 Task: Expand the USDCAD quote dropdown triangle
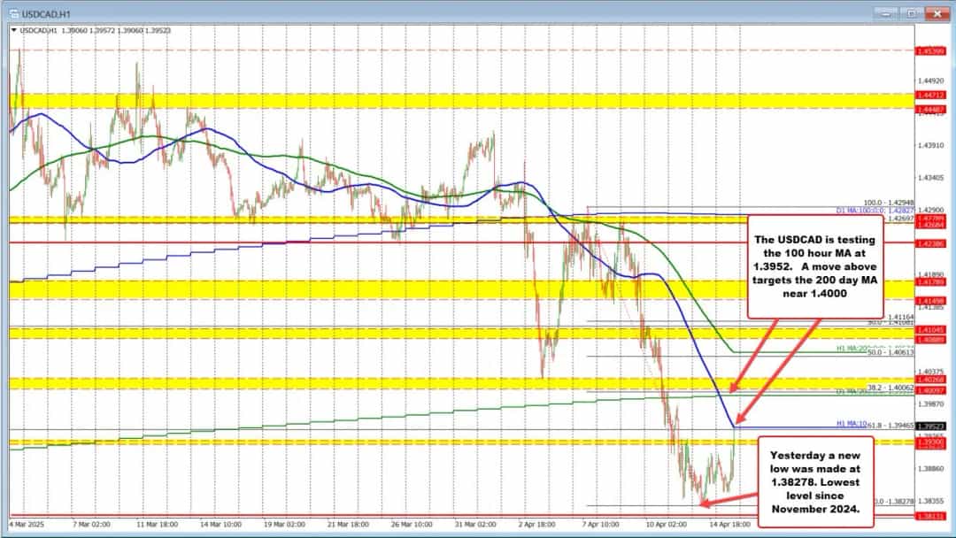[14, 29]
